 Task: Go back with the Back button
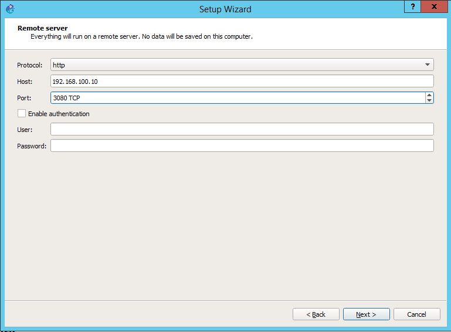(x=316, y=314)
